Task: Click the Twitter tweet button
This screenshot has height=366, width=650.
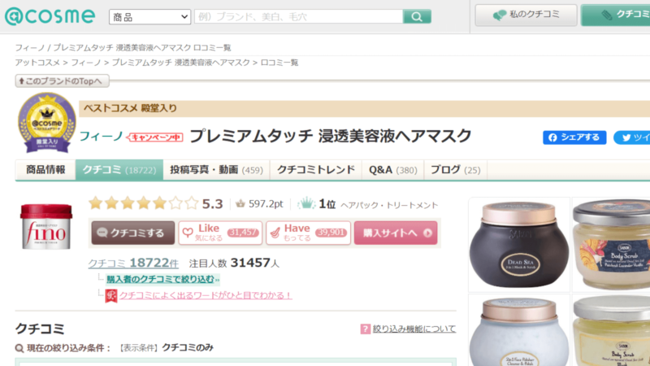Action: pos(631,137)
